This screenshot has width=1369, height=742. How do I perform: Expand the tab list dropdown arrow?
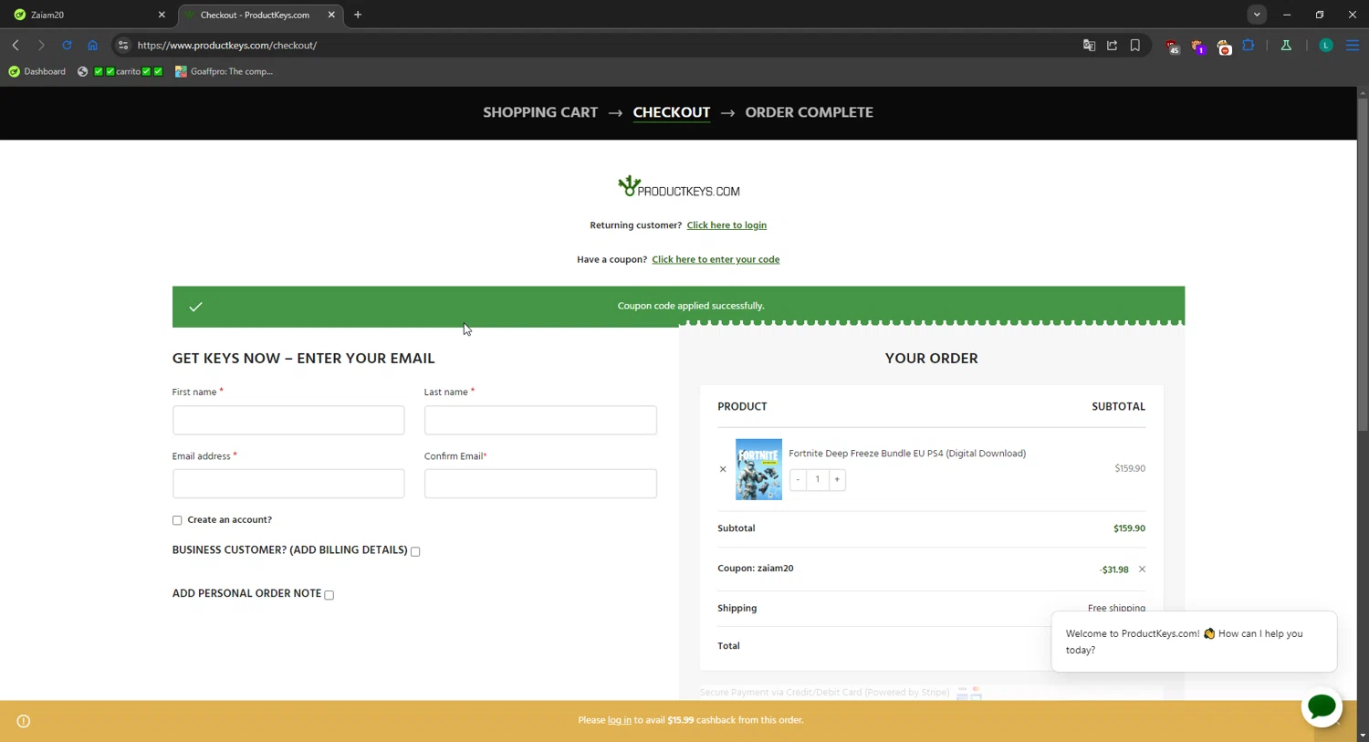[x=1257, y=15]
